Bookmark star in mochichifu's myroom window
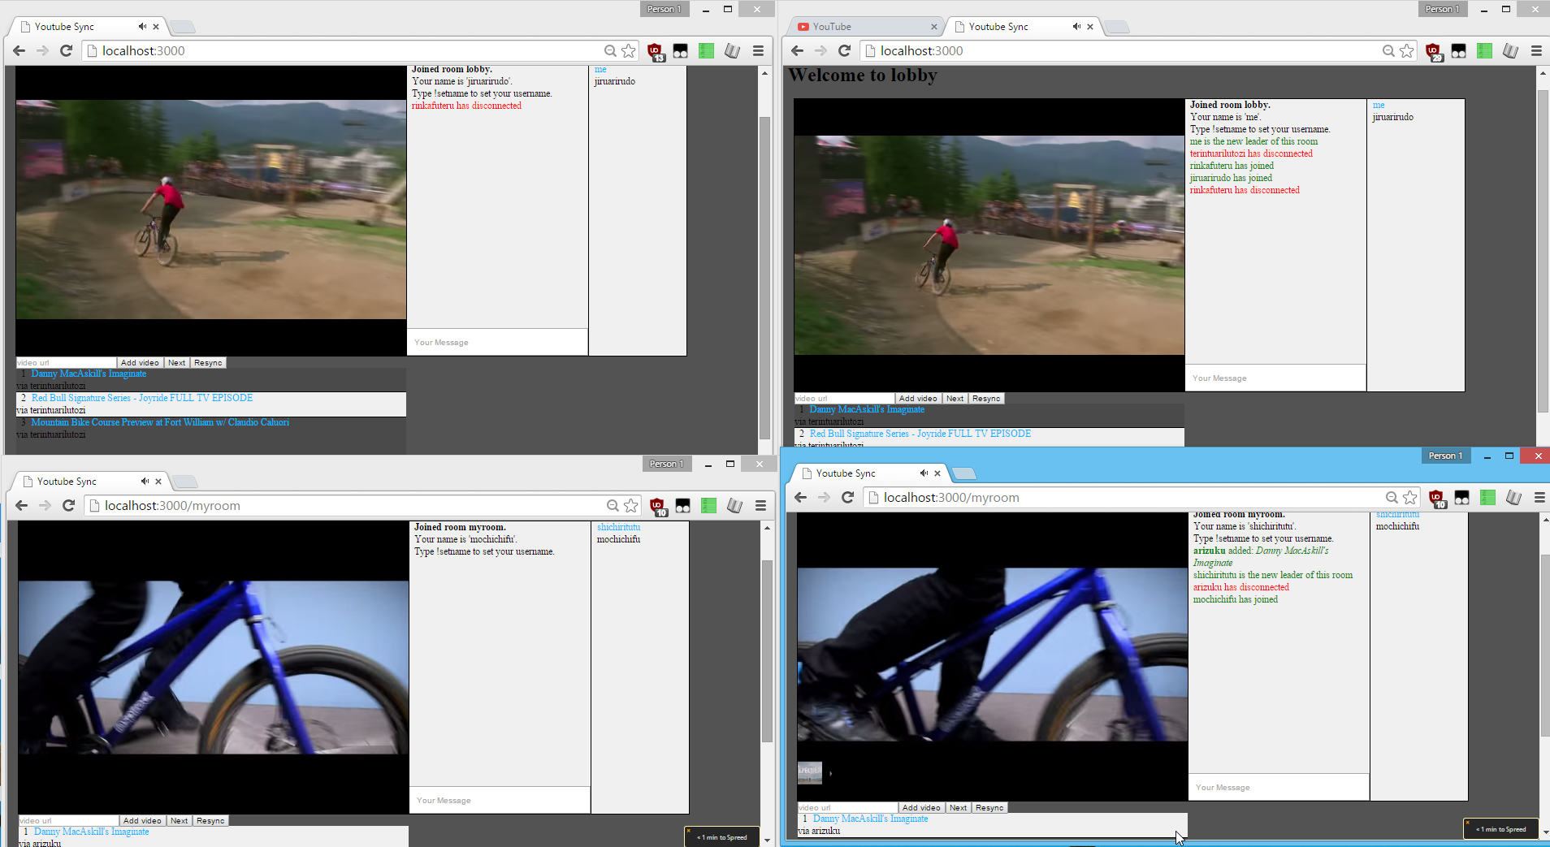This screenshot has height=847, width=1550. 631,505
